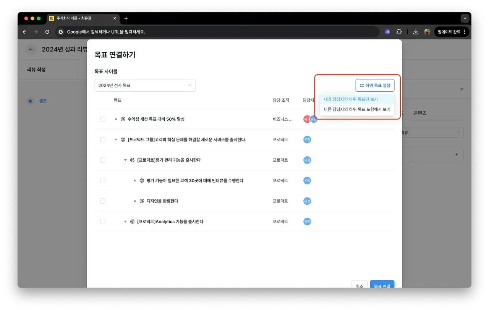The image size is (489, 311).
Task: Click target icon of 수익성 개선 목표 goal
Action: pyautogui.click(x=123, y=119)
